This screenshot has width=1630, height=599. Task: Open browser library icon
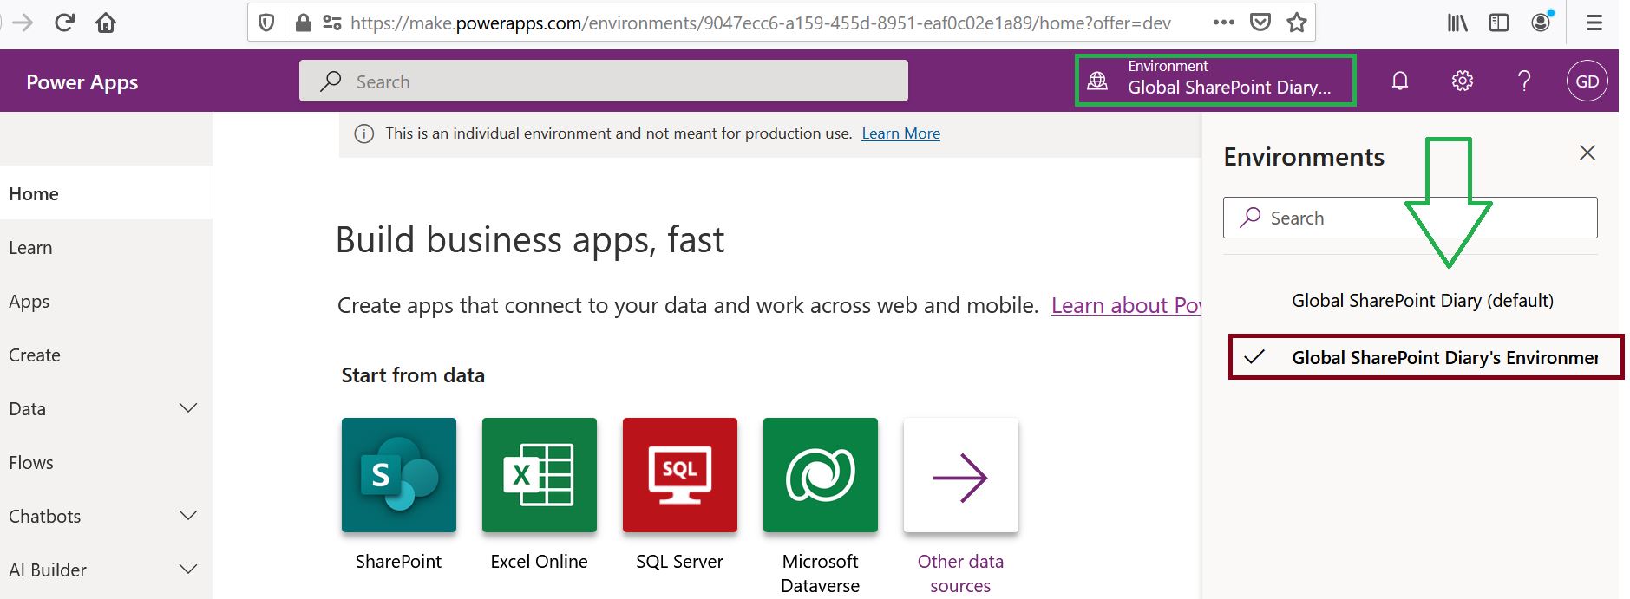coord(1457,23)
